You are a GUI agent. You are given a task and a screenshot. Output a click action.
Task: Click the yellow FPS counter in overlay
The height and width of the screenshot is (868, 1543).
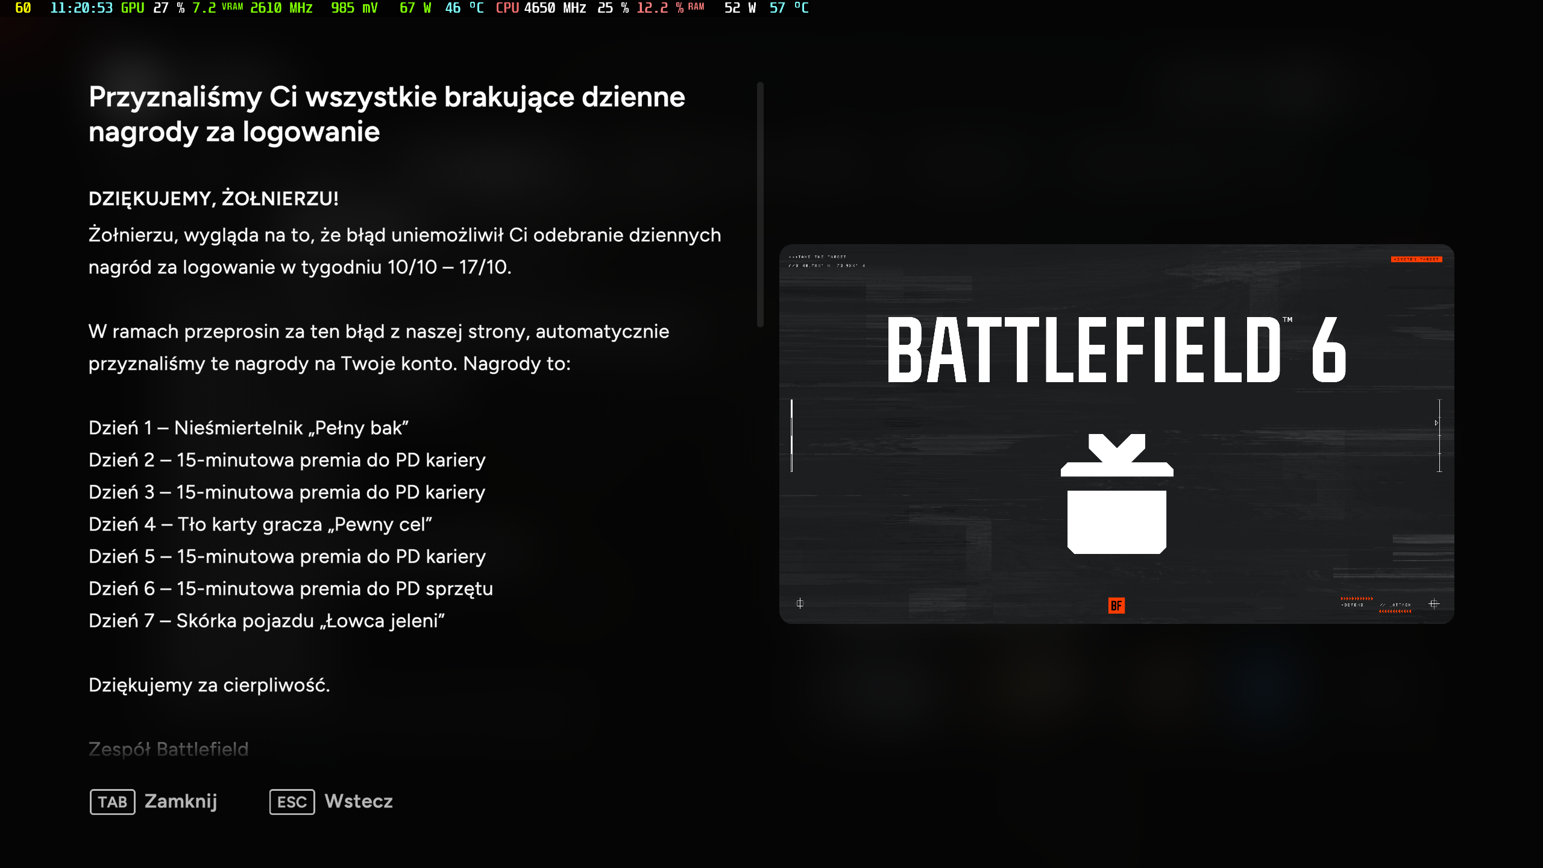tap(23, 8)
